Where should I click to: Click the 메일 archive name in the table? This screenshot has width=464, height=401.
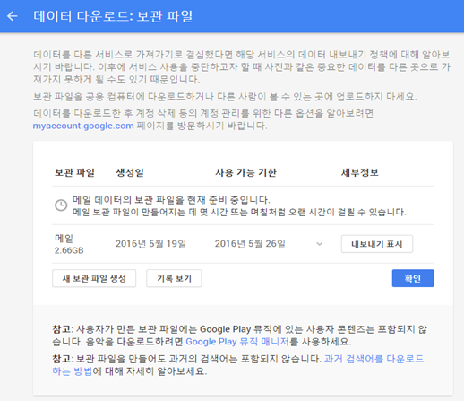click(x=64, y=239)
